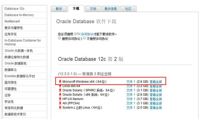
Task: Select 不接受许可协议 radio button
Action: (x=84, y=38)
